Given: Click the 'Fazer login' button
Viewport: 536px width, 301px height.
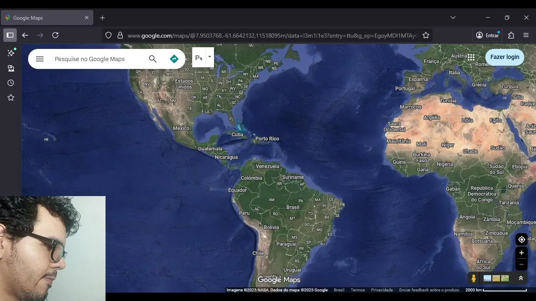Looking at the screenshot, I should pyautogui.click(x=505, y=57).
